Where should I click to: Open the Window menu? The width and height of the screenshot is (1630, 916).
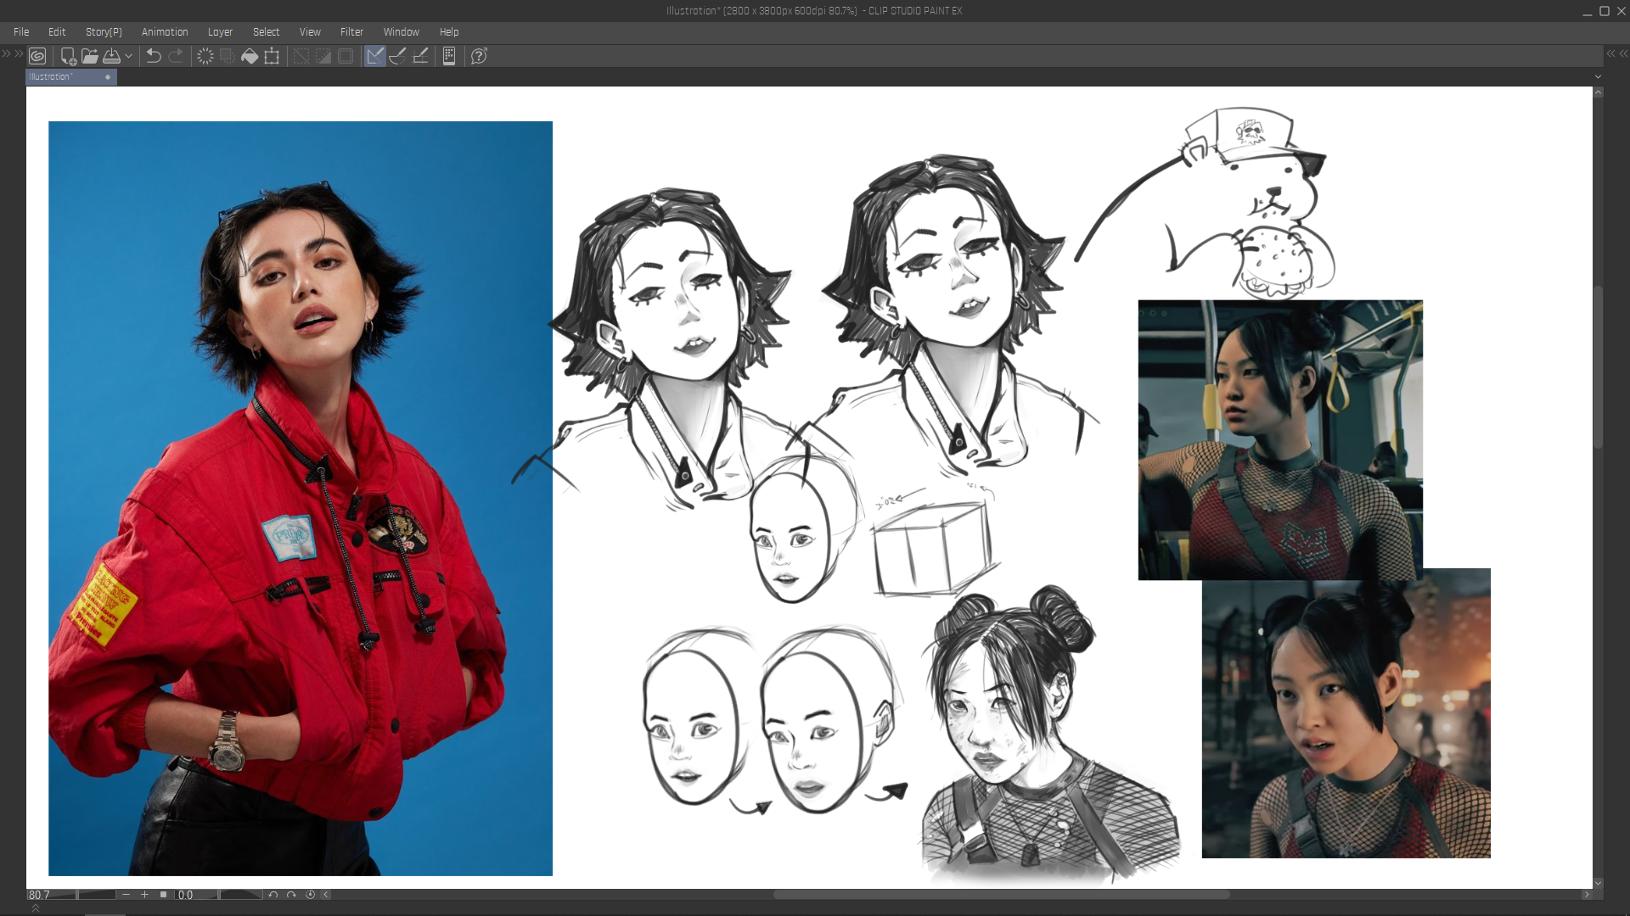tap(401, 32)
